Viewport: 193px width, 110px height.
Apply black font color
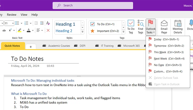[29, 30]
